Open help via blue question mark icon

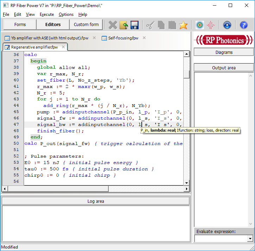(x=244, y=25)
